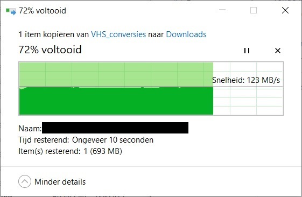The width and height of the screenshot is (302, 197).
Task: Click the blacked-out file name field
Action: pyautogui.click(x=115, y=128)
